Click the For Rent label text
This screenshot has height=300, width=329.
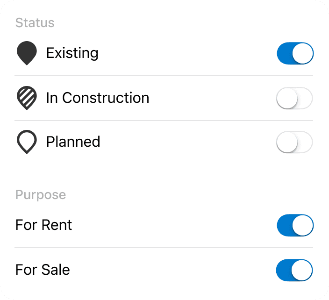tap(43, 225)
